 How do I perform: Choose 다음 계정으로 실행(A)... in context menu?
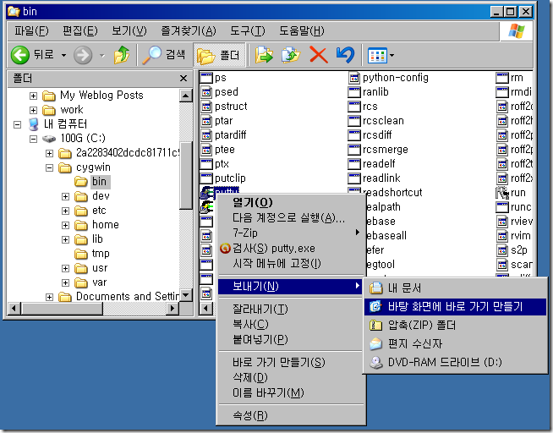coord(291,218)
